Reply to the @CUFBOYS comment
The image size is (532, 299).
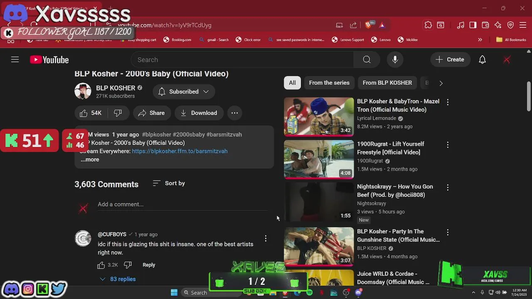[149, 265]
